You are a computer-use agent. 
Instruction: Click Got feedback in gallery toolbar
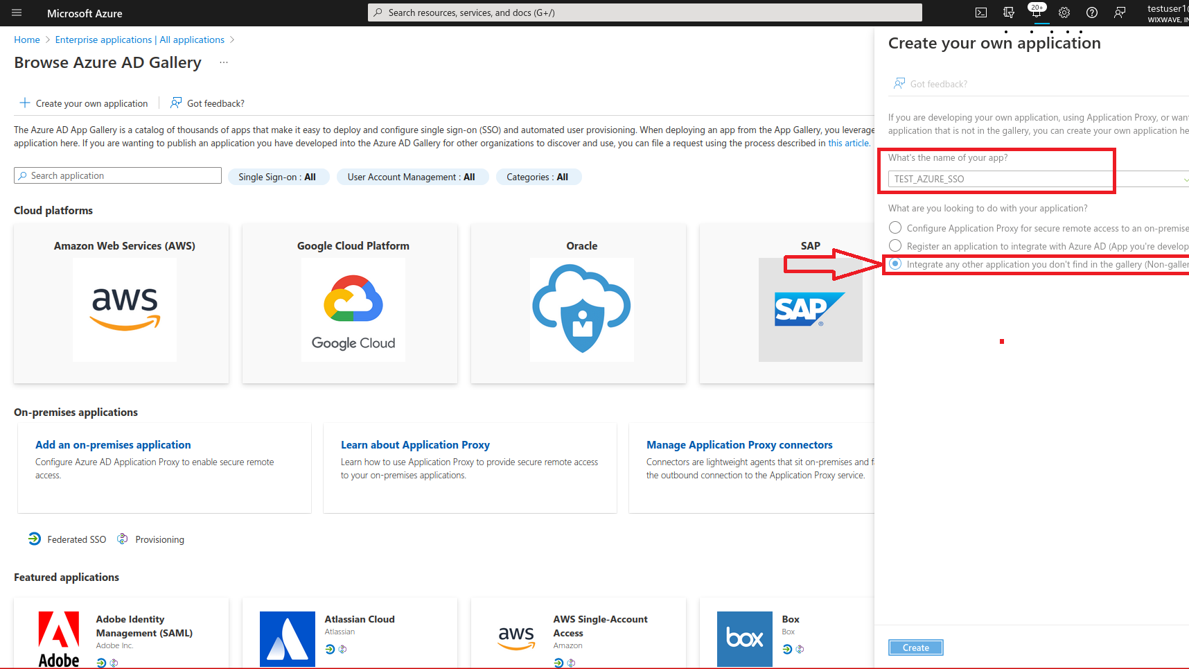click(x=208, y=103)
